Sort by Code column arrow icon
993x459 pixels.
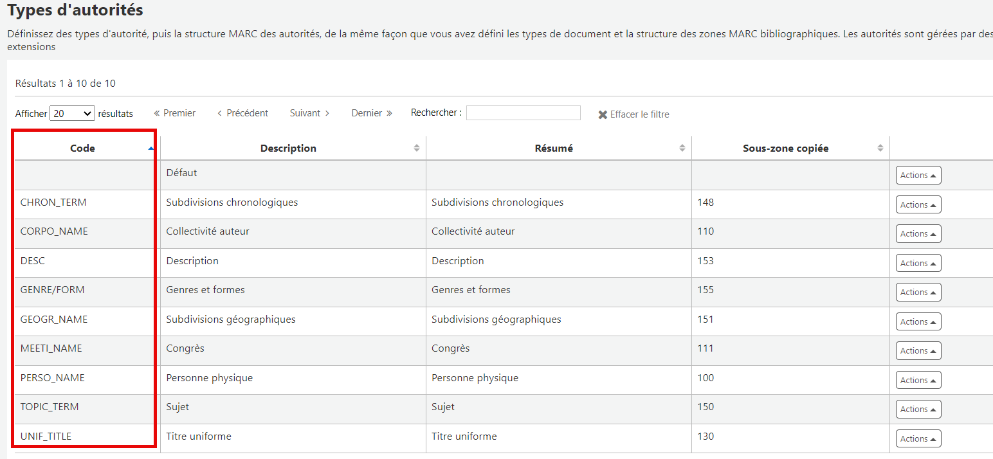(x=151, y=148)
